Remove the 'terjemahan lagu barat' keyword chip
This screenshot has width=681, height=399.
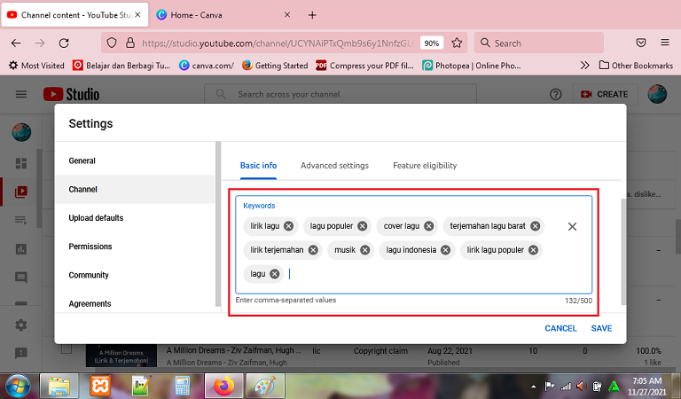tap(535, 226)
